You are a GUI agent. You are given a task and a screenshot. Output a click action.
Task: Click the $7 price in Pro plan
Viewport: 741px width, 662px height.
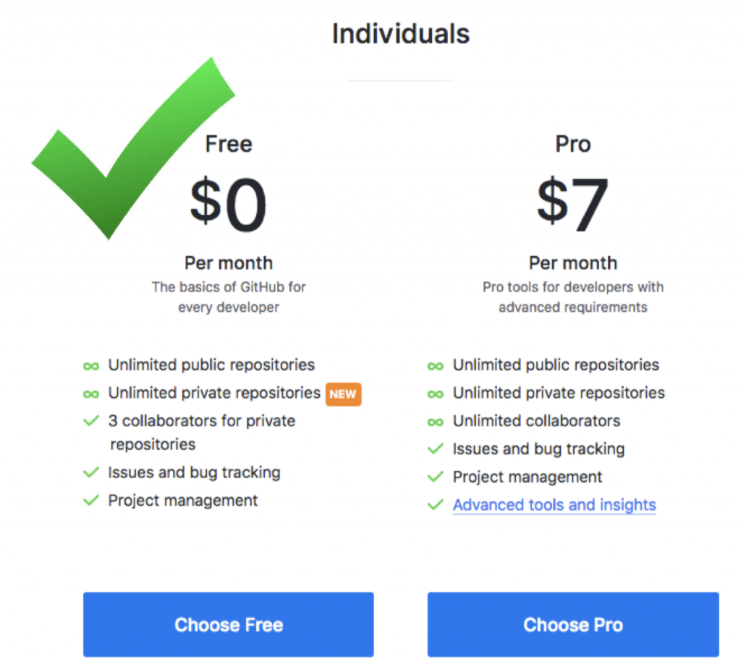coord(573,204)
